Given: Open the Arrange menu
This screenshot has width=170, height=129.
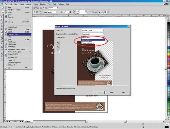Looking at the screenshot, I should [x=29, y=4].
